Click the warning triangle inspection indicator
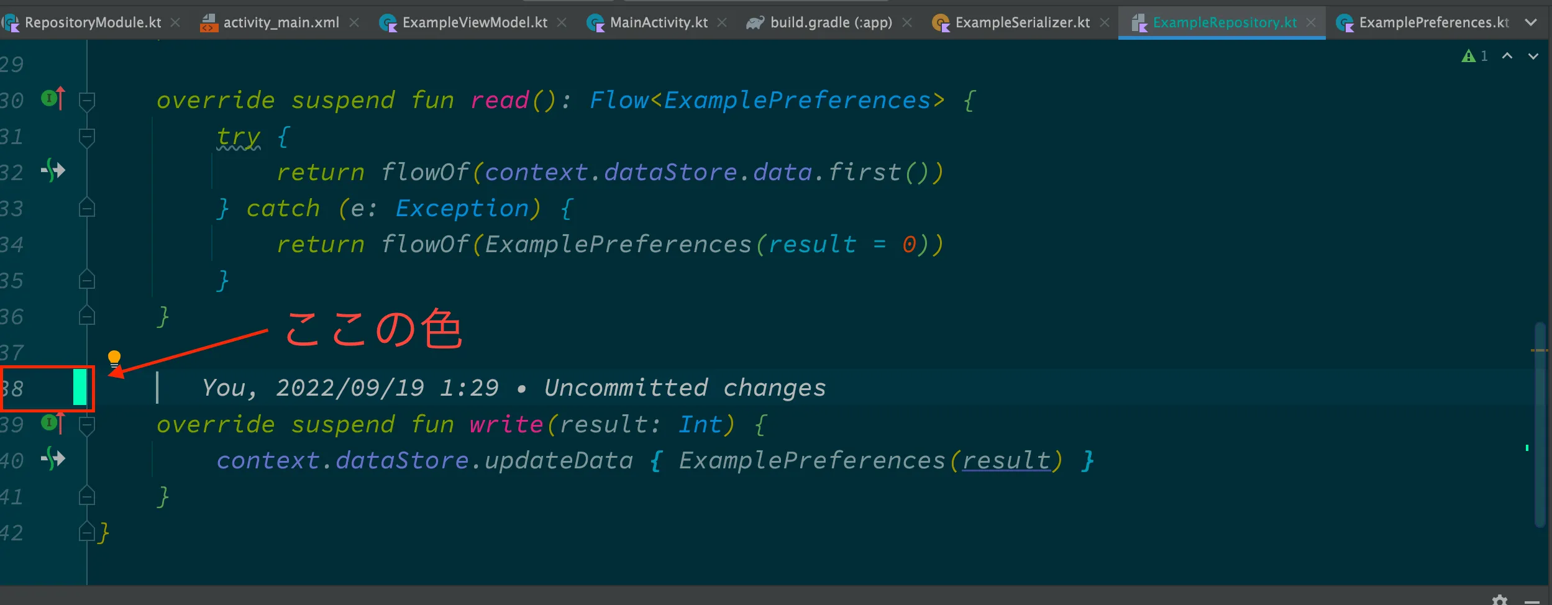 pyautogui.click(x=1469, y=57)
